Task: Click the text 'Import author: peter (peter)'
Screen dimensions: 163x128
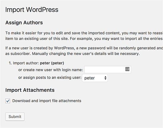Action: coord(38,63)
